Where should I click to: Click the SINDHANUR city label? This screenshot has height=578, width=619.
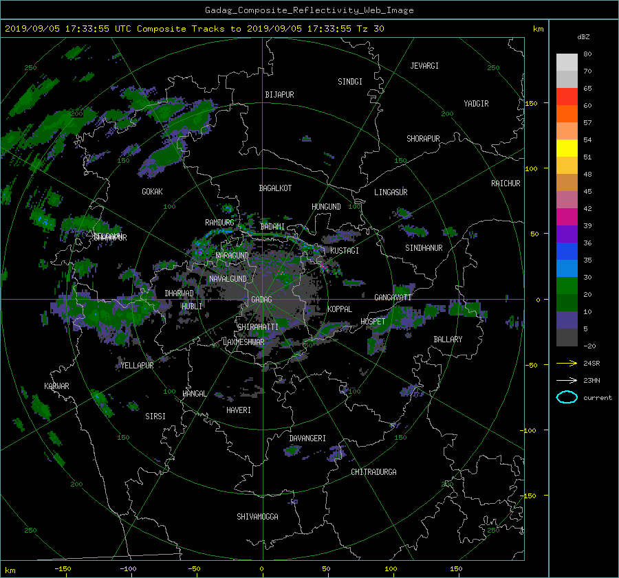(x=424, y=248)
